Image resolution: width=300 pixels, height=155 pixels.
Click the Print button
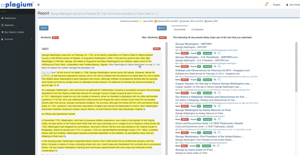pos(162,28)
